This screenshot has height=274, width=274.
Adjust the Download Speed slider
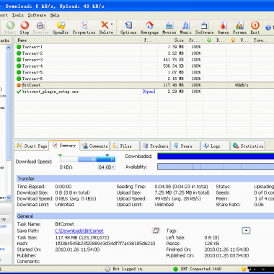[87, 159]
